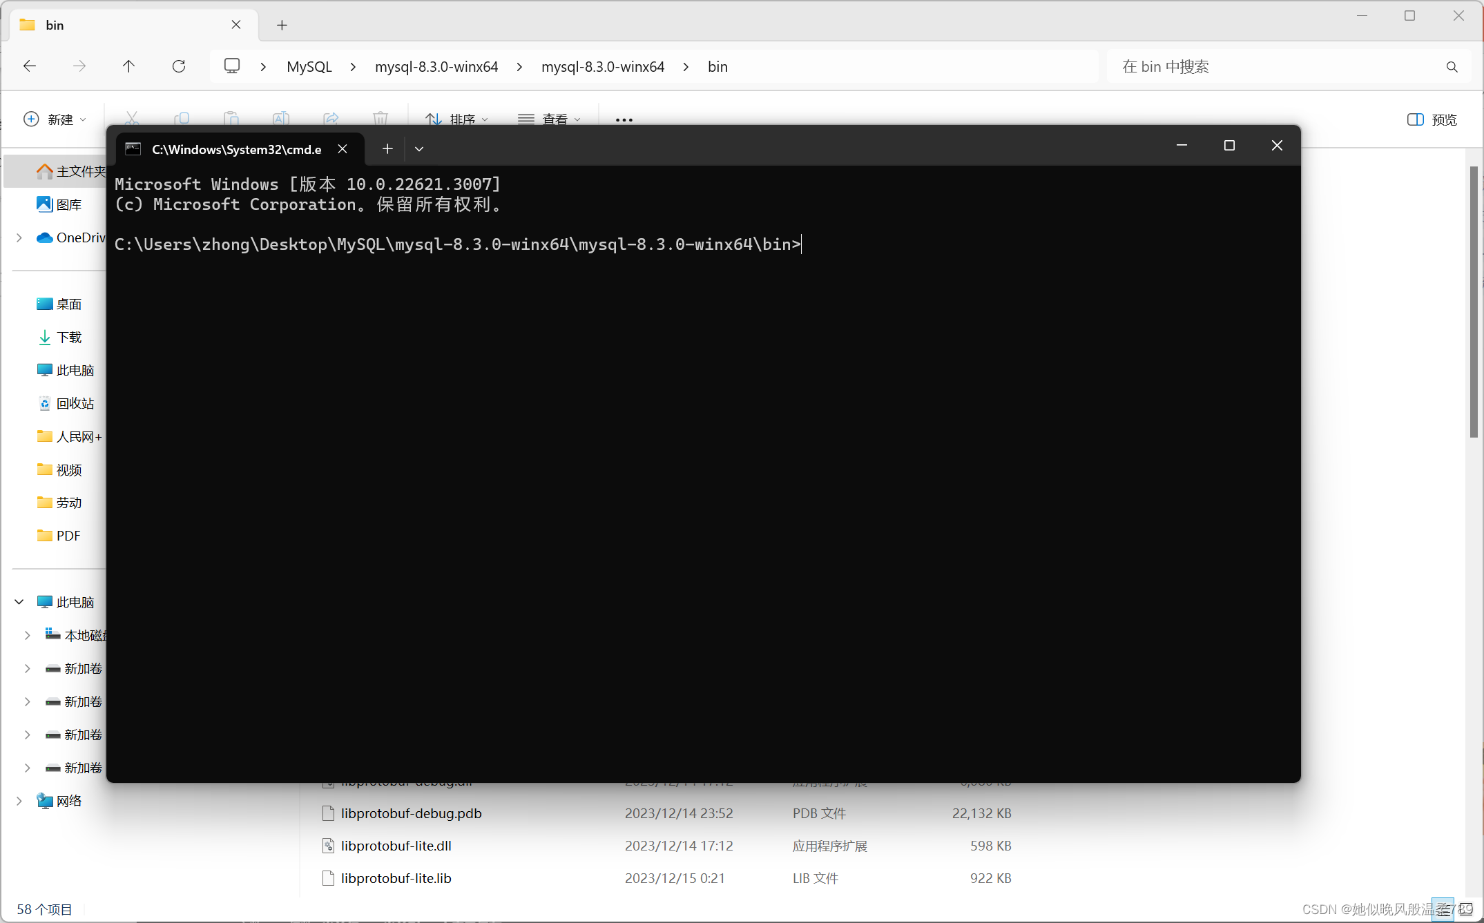Open the 查看 (View) dropdown

[x=550, y=119]
